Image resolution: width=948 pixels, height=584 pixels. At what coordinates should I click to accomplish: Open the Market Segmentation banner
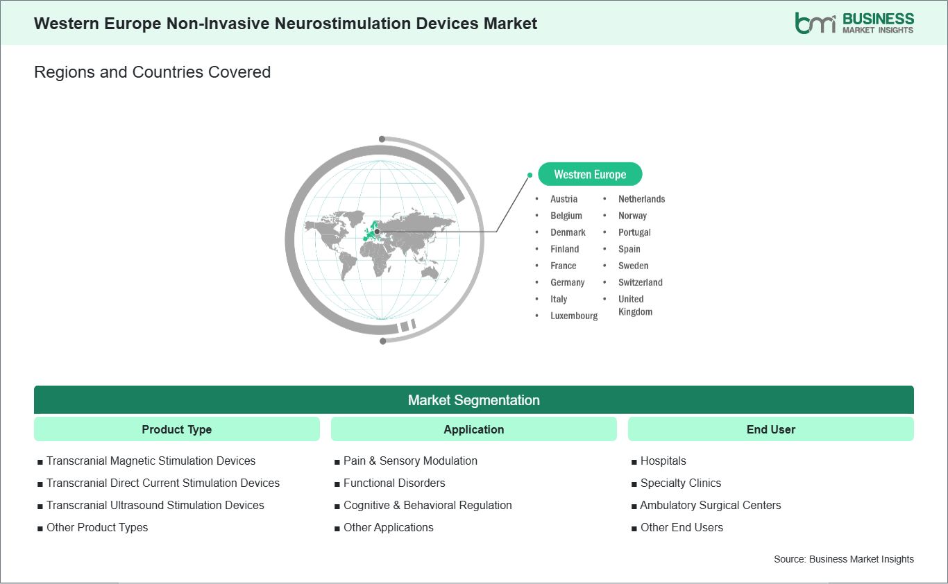(474, 400)
